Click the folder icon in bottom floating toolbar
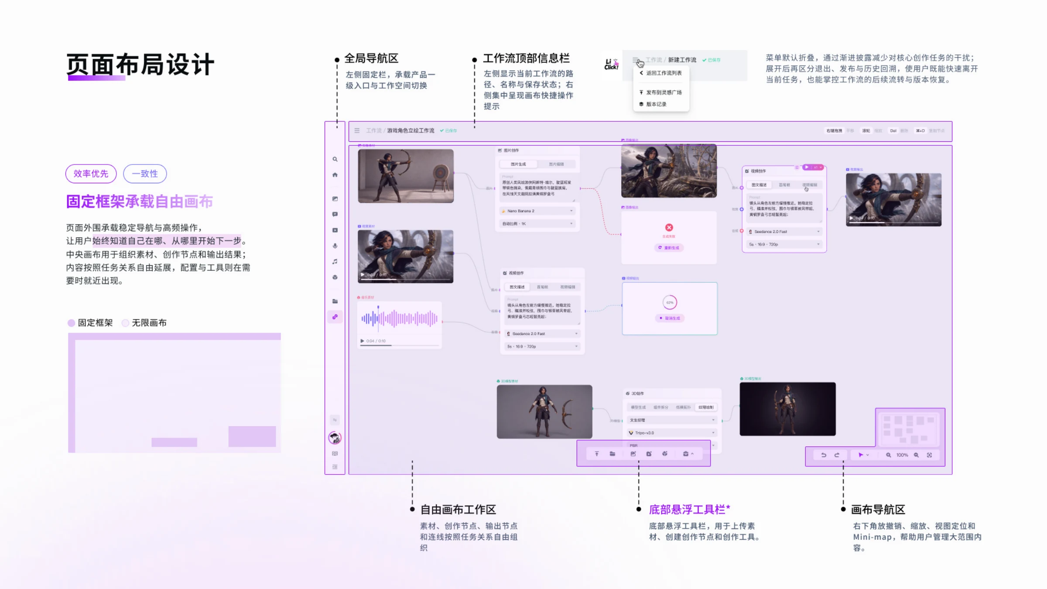The image size is (1047, 589). coord(612,454)
